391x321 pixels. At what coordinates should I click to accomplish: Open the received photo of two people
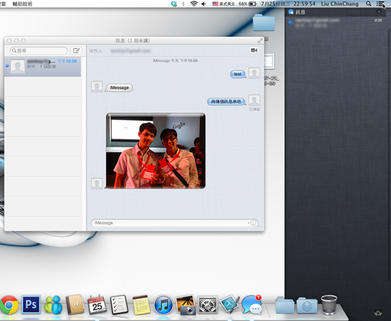pyautogui.click(x=156, y=151)
